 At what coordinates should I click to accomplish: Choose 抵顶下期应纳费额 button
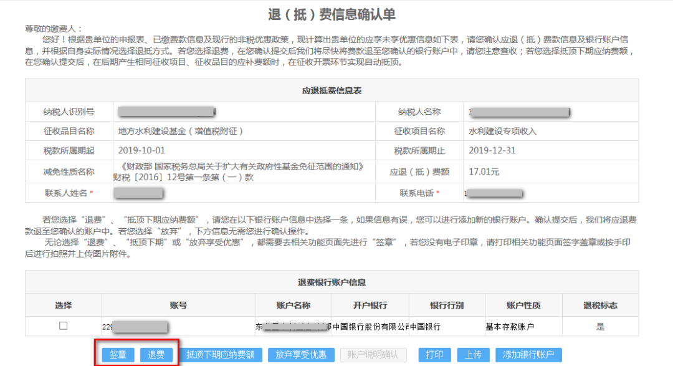220,355
